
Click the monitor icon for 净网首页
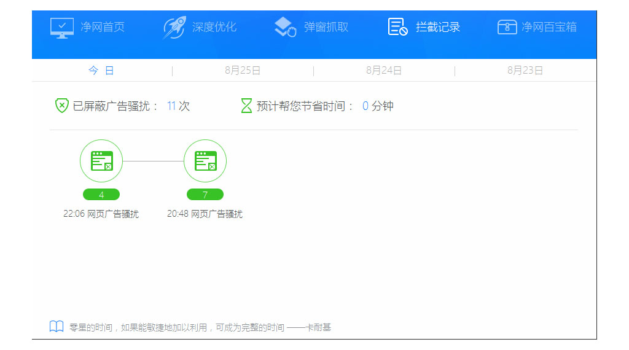tap(62, 28)
